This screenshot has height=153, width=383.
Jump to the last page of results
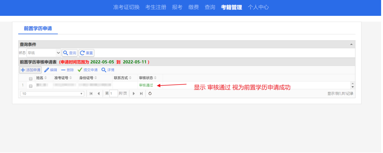pos(141,94)
